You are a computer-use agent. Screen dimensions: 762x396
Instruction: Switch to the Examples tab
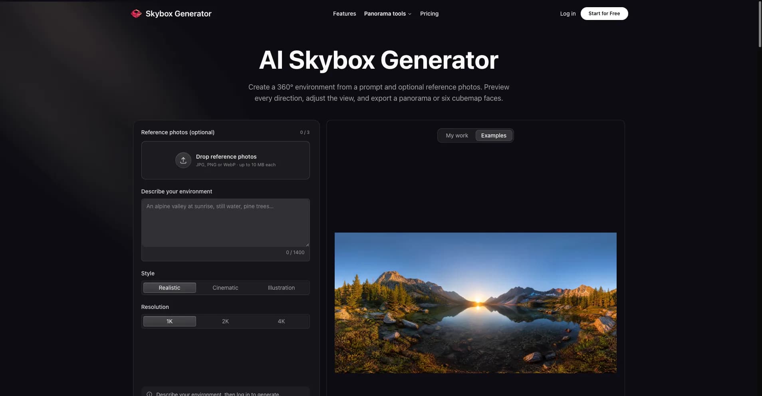click(x=494, y=135)
